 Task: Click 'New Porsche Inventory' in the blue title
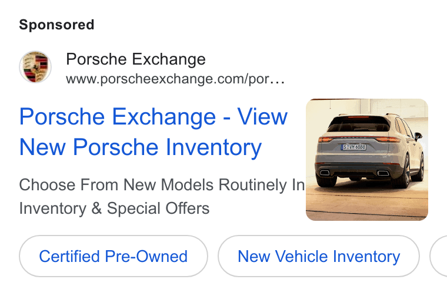140,147
